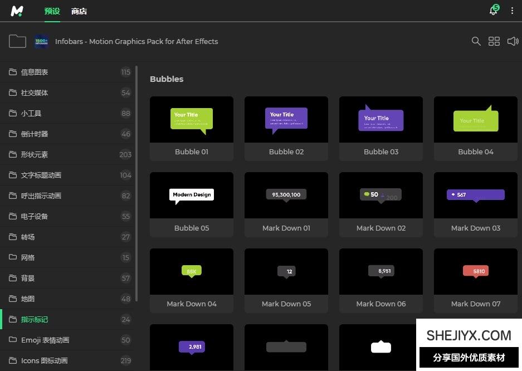Click the large folder icon in header

(17, 41)
